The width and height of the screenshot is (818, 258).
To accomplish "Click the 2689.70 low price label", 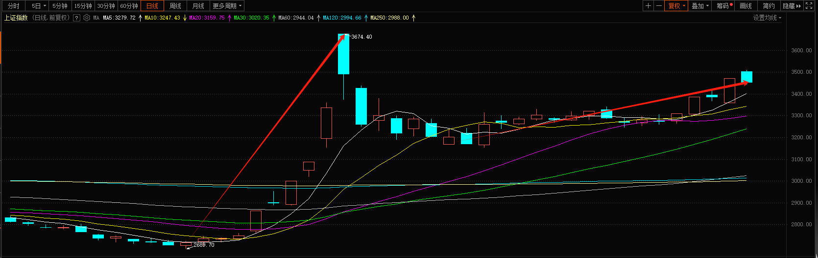I will [204, 245].
